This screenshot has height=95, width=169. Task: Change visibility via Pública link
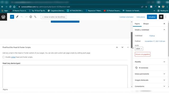pos(152,36)
